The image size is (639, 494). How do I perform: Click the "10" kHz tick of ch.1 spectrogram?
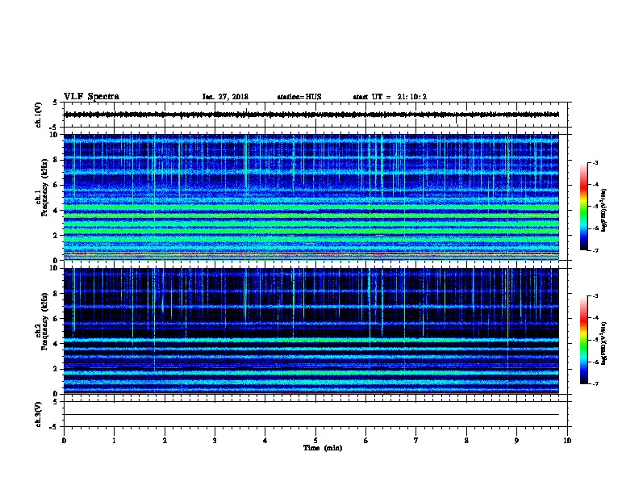(x=54, y=135)
